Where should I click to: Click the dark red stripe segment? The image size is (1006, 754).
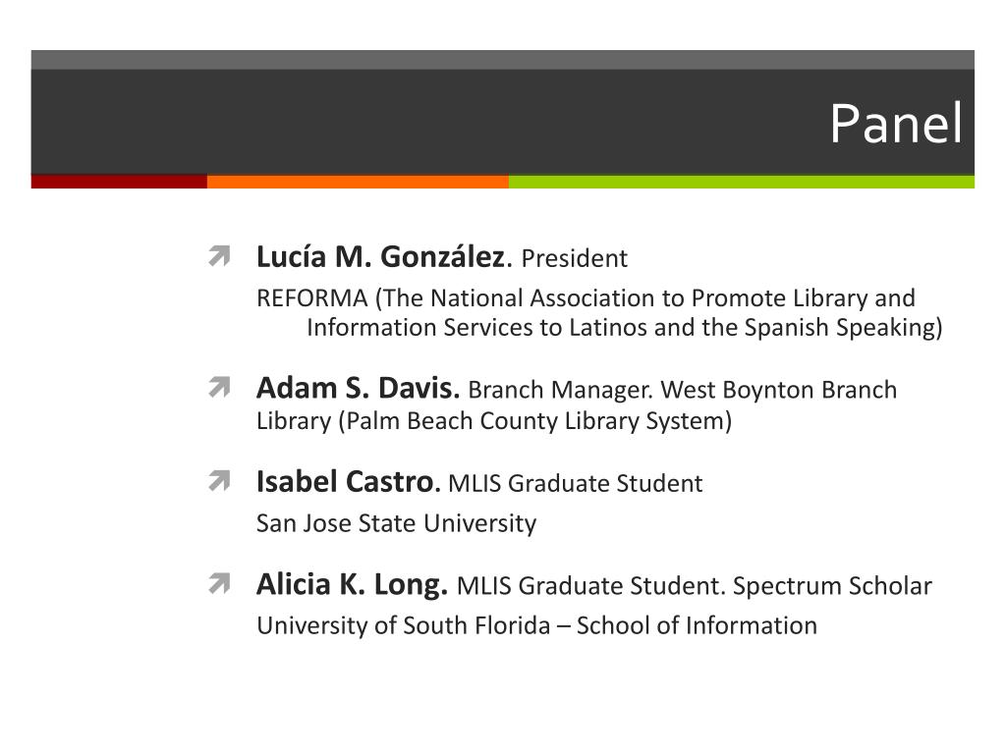coord(119,182)
